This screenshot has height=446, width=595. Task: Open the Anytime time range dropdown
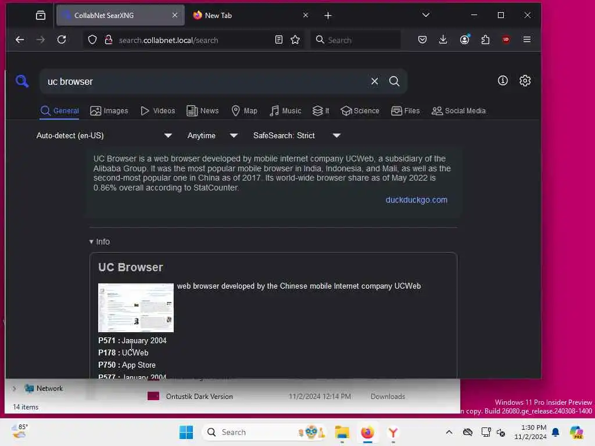coord(212,135)
